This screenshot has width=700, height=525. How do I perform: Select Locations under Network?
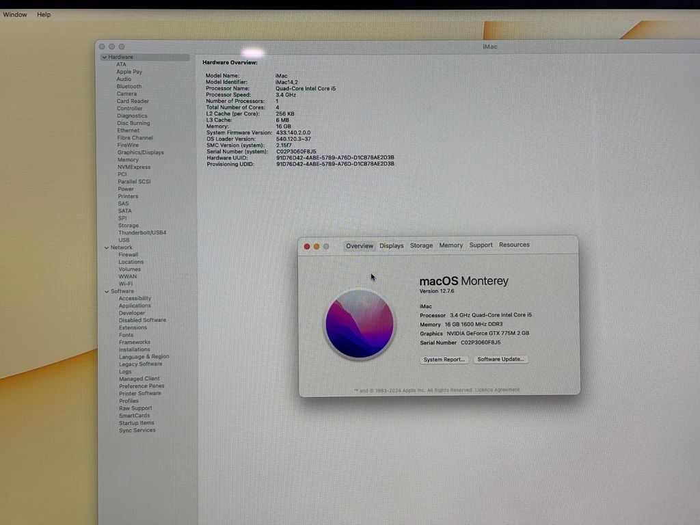131,262
